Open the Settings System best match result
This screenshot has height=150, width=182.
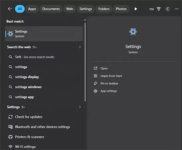tap(44, 34)
